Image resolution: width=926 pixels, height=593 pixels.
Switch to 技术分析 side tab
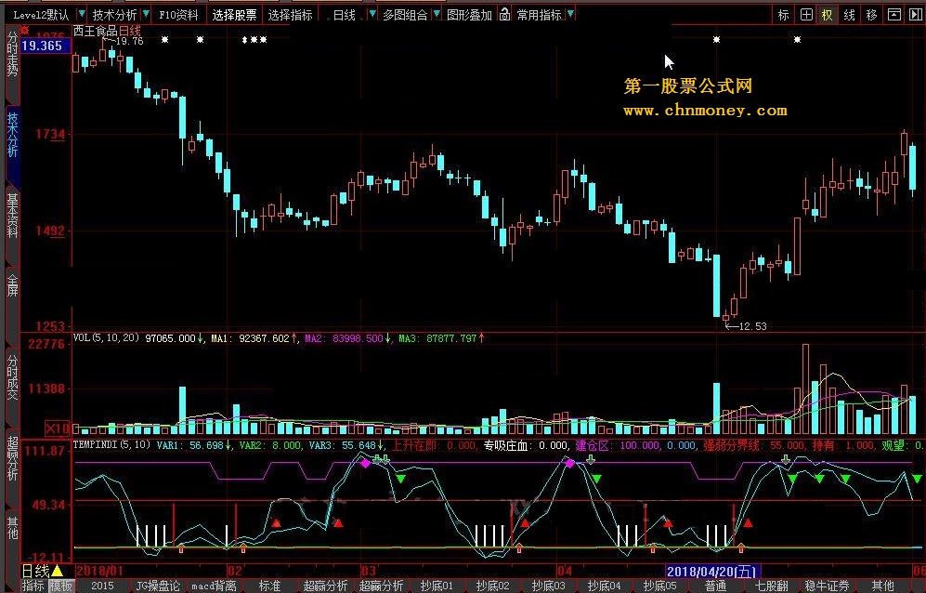coord(12,135)
